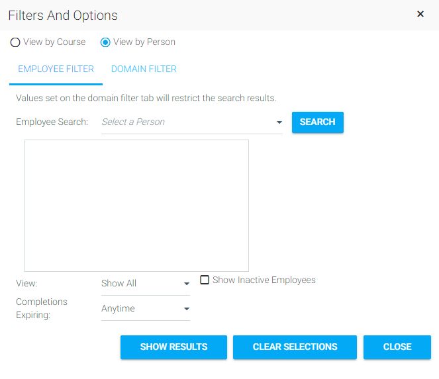
Task: Open the View Show All dropdown
Action: click(x=146, y=283)
